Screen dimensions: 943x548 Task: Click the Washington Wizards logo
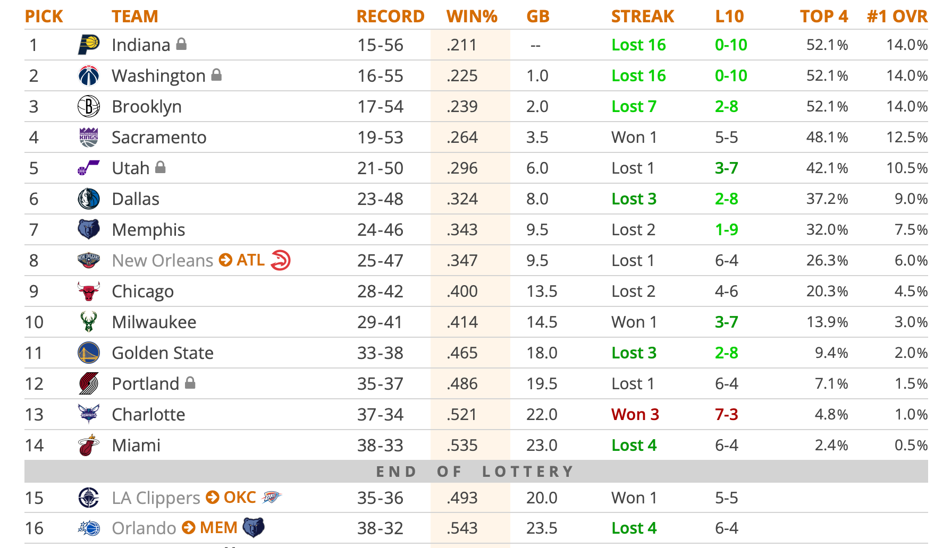click(x=88, y=76)
